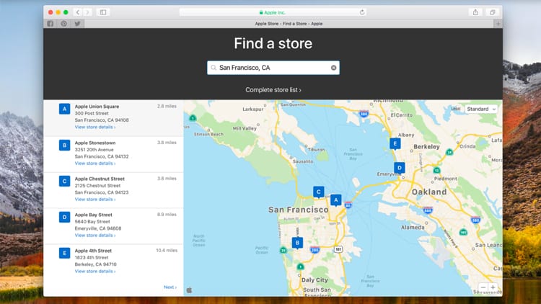The width and height of the screenshot is (541, 304).
Task: Zoom in the map with plus
Action: [493, 287]
